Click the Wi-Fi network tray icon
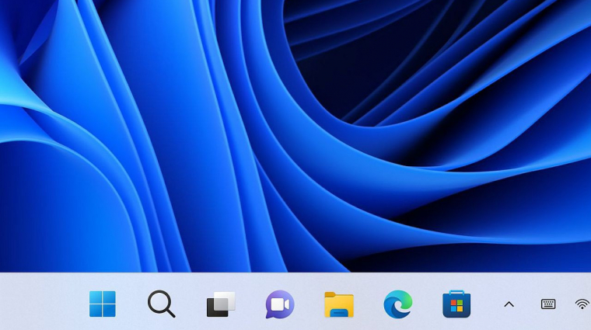591x330 pixels. point(582,304)
